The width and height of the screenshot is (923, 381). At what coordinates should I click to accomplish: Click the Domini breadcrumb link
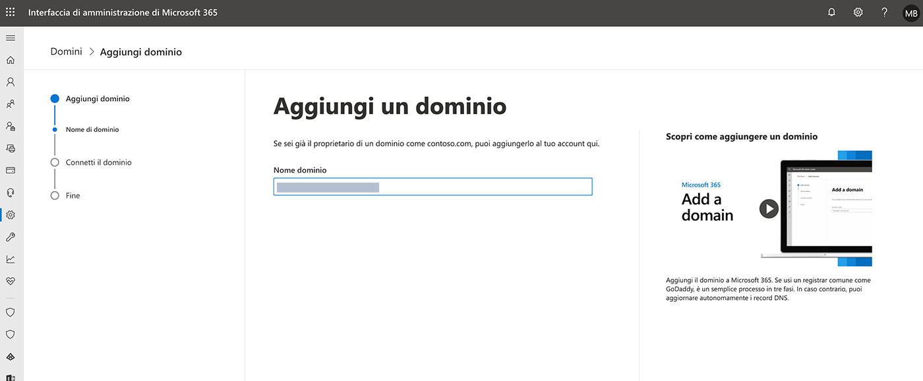tap(66, 51)
